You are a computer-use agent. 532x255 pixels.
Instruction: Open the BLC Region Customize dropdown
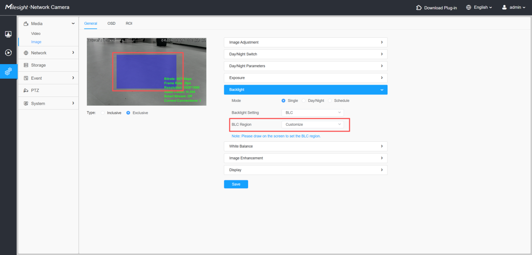(312, 125)
